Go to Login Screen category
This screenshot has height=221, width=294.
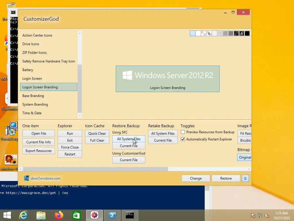(49, 79)
